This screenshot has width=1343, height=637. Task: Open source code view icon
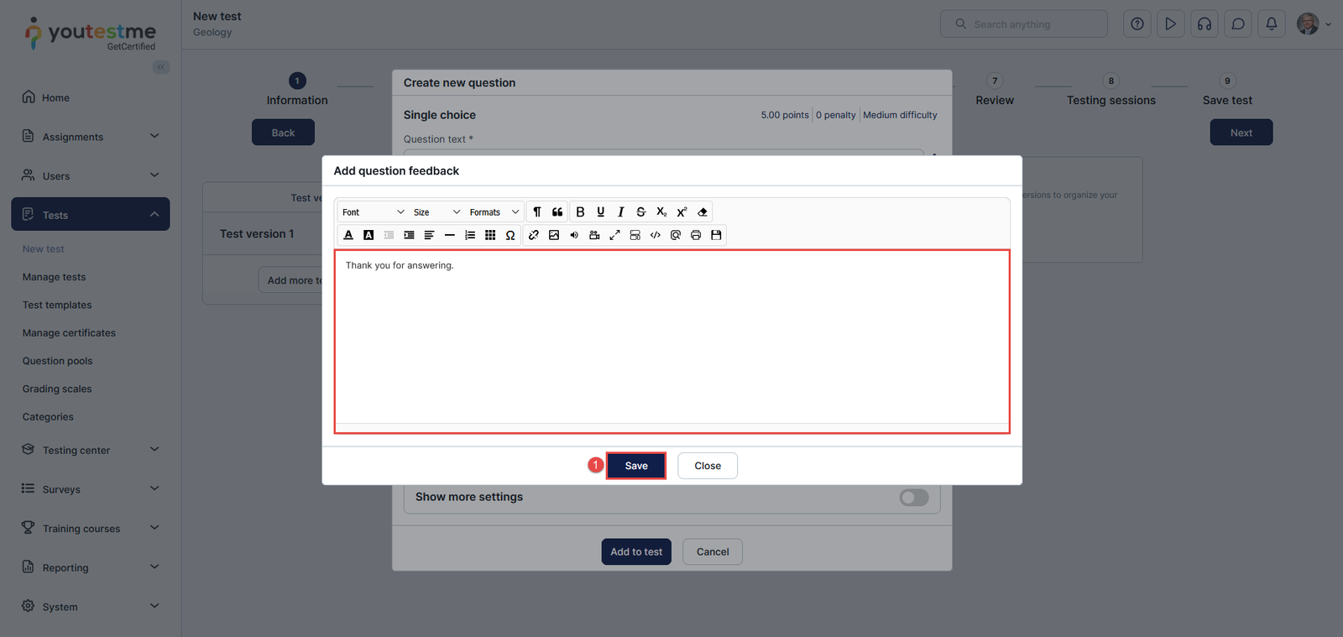pyautogui.click(x=656, y=235)
